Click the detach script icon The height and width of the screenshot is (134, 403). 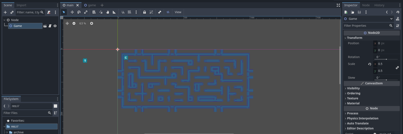click(x=49, y=12)
